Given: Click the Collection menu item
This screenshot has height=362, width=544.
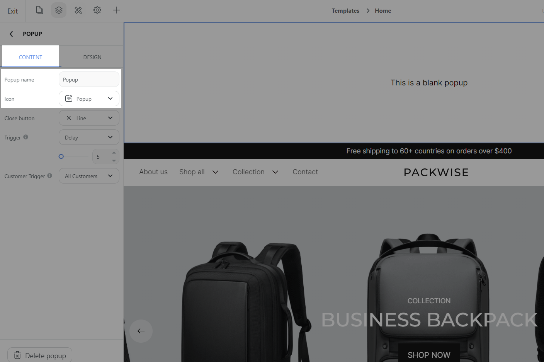Looking at the screenshot, I should click(x=248, y=172).
